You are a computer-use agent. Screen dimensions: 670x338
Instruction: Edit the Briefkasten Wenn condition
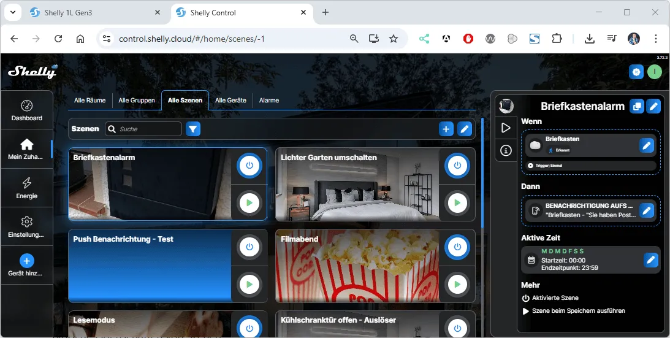coord(647,145)
